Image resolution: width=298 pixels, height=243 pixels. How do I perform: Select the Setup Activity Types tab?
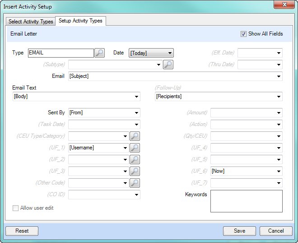(x=80, y=21)
